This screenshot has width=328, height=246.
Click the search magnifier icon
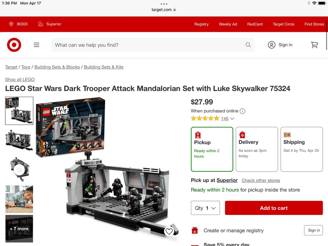(248, 45)
